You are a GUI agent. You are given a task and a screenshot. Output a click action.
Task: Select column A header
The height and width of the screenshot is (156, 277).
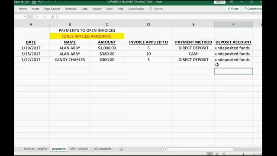click(x=31, y=24)
